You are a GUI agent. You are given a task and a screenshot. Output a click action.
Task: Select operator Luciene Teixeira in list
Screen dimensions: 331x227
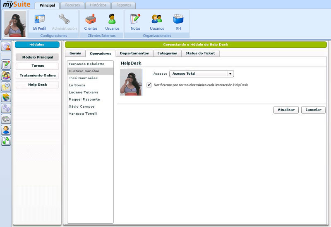click(x=84, y=92)
